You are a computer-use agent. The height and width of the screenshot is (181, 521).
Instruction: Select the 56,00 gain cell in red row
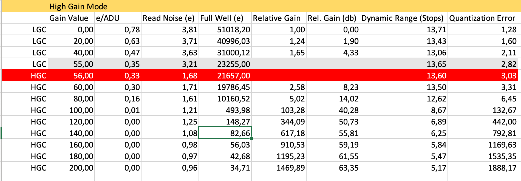click(x=71, y=75)
